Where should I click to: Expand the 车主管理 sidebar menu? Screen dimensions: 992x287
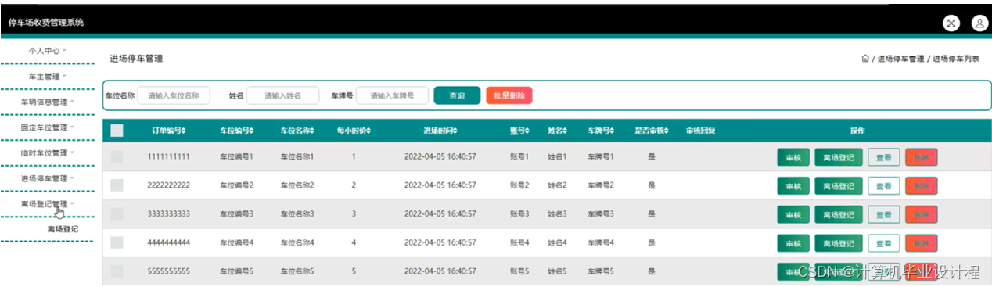point(47,77)
